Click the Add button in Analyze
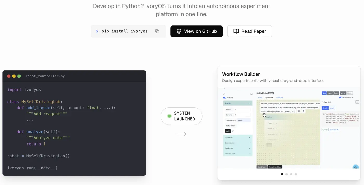 [x=228, y=131]
